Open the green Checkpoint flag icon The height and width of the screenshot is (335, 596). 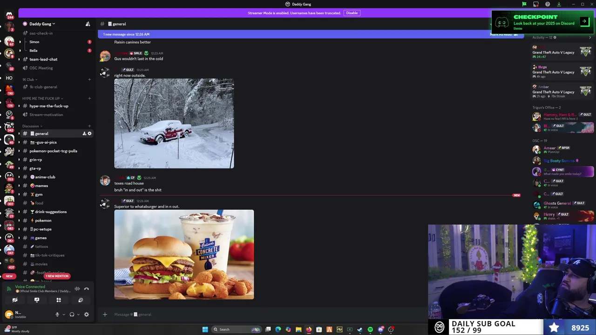coord(524,4)
